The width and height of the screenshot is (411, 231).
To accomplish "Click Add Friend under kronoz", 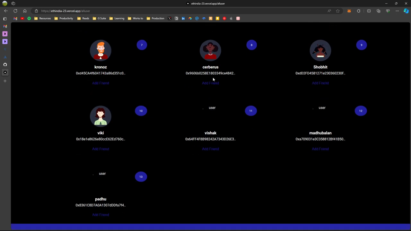I will click(x=101, y=83).
